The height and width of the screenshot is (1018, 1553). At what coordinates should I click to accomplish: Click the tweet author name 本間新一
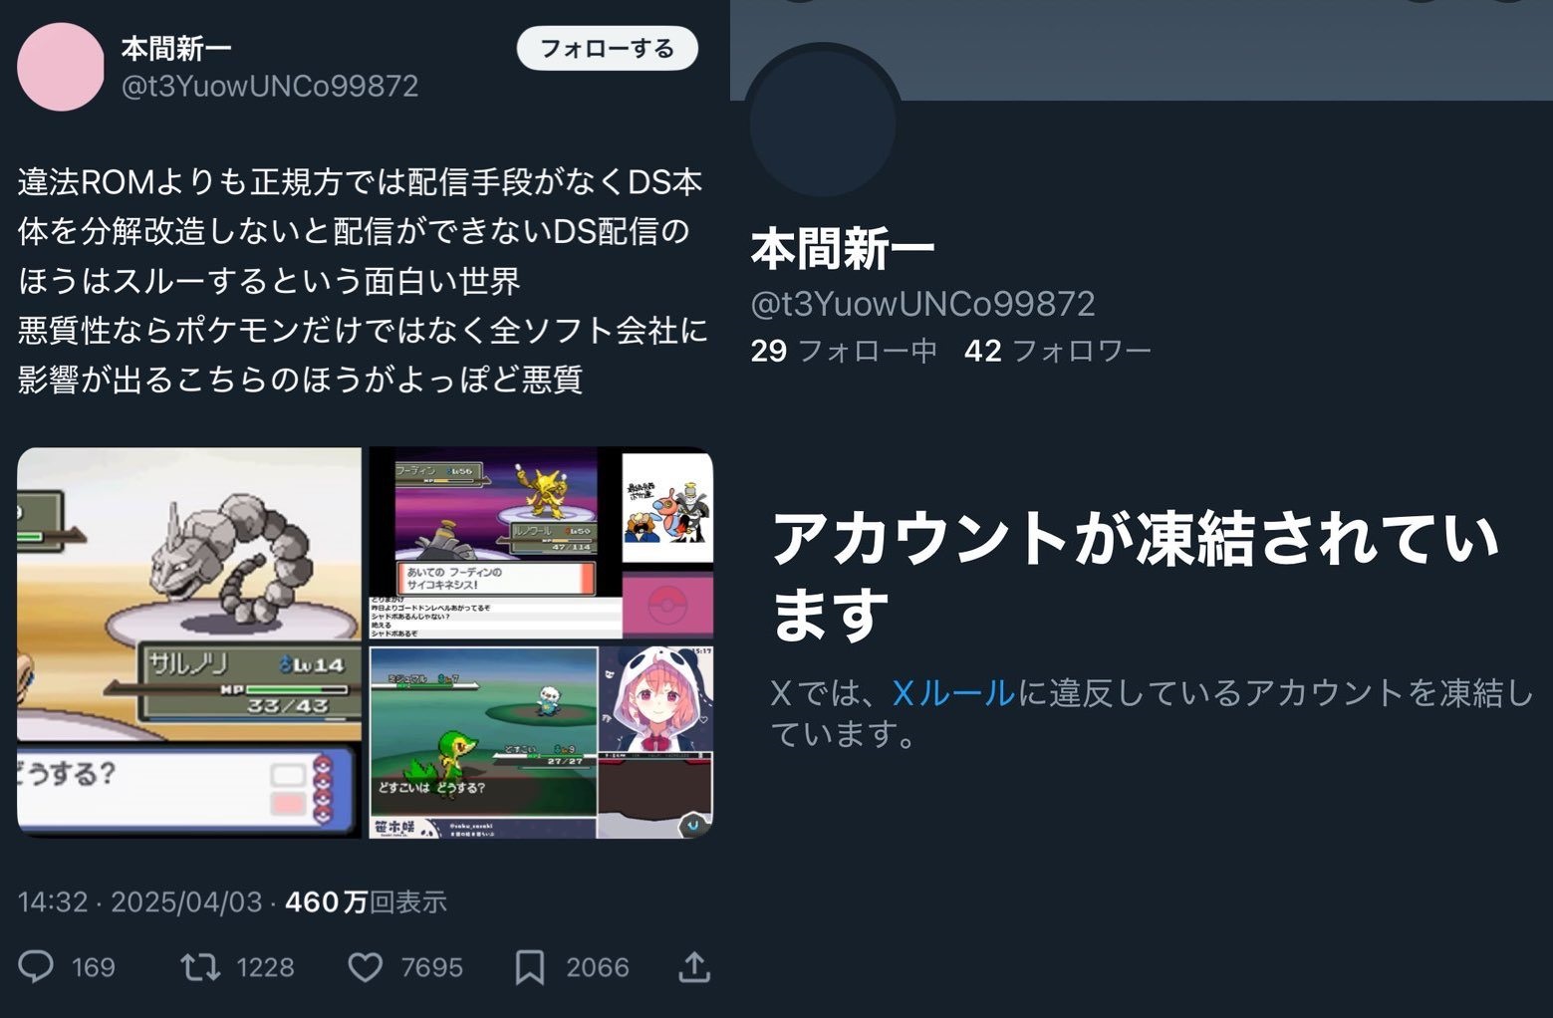click(x=176, y=48)
